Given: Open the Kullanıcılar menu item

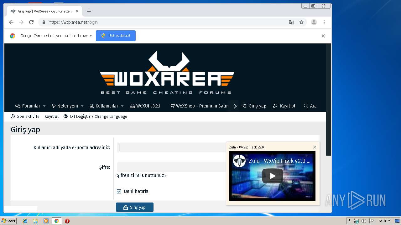Looking at the screenshot, I should pyautogui.click(x=104, y=106).
